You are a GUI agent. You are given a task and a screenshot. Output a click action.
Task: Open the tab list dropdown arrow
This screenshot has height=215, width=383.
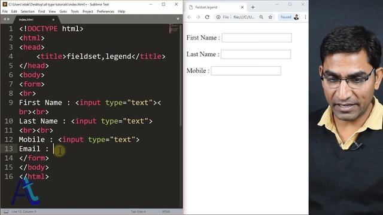point(178,19)
